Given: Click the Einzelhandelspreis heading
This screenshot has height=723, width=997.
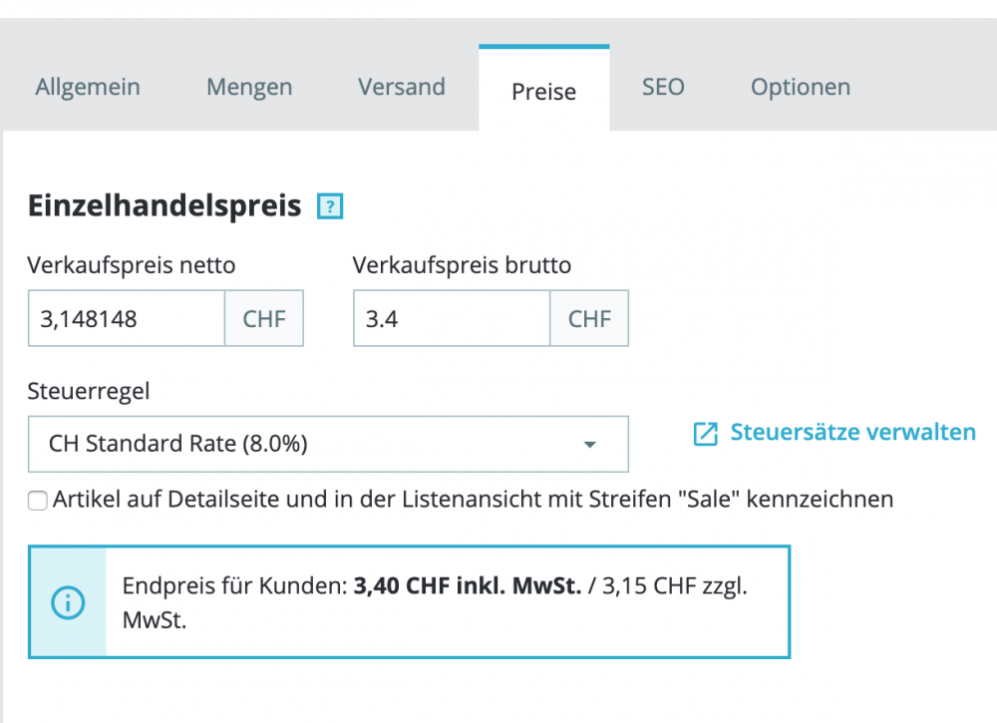Looking at the screenshot, I should pos(165,206).
